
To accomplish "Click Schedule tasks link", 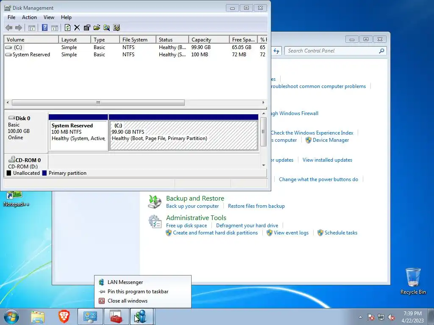I will point(341,233).
